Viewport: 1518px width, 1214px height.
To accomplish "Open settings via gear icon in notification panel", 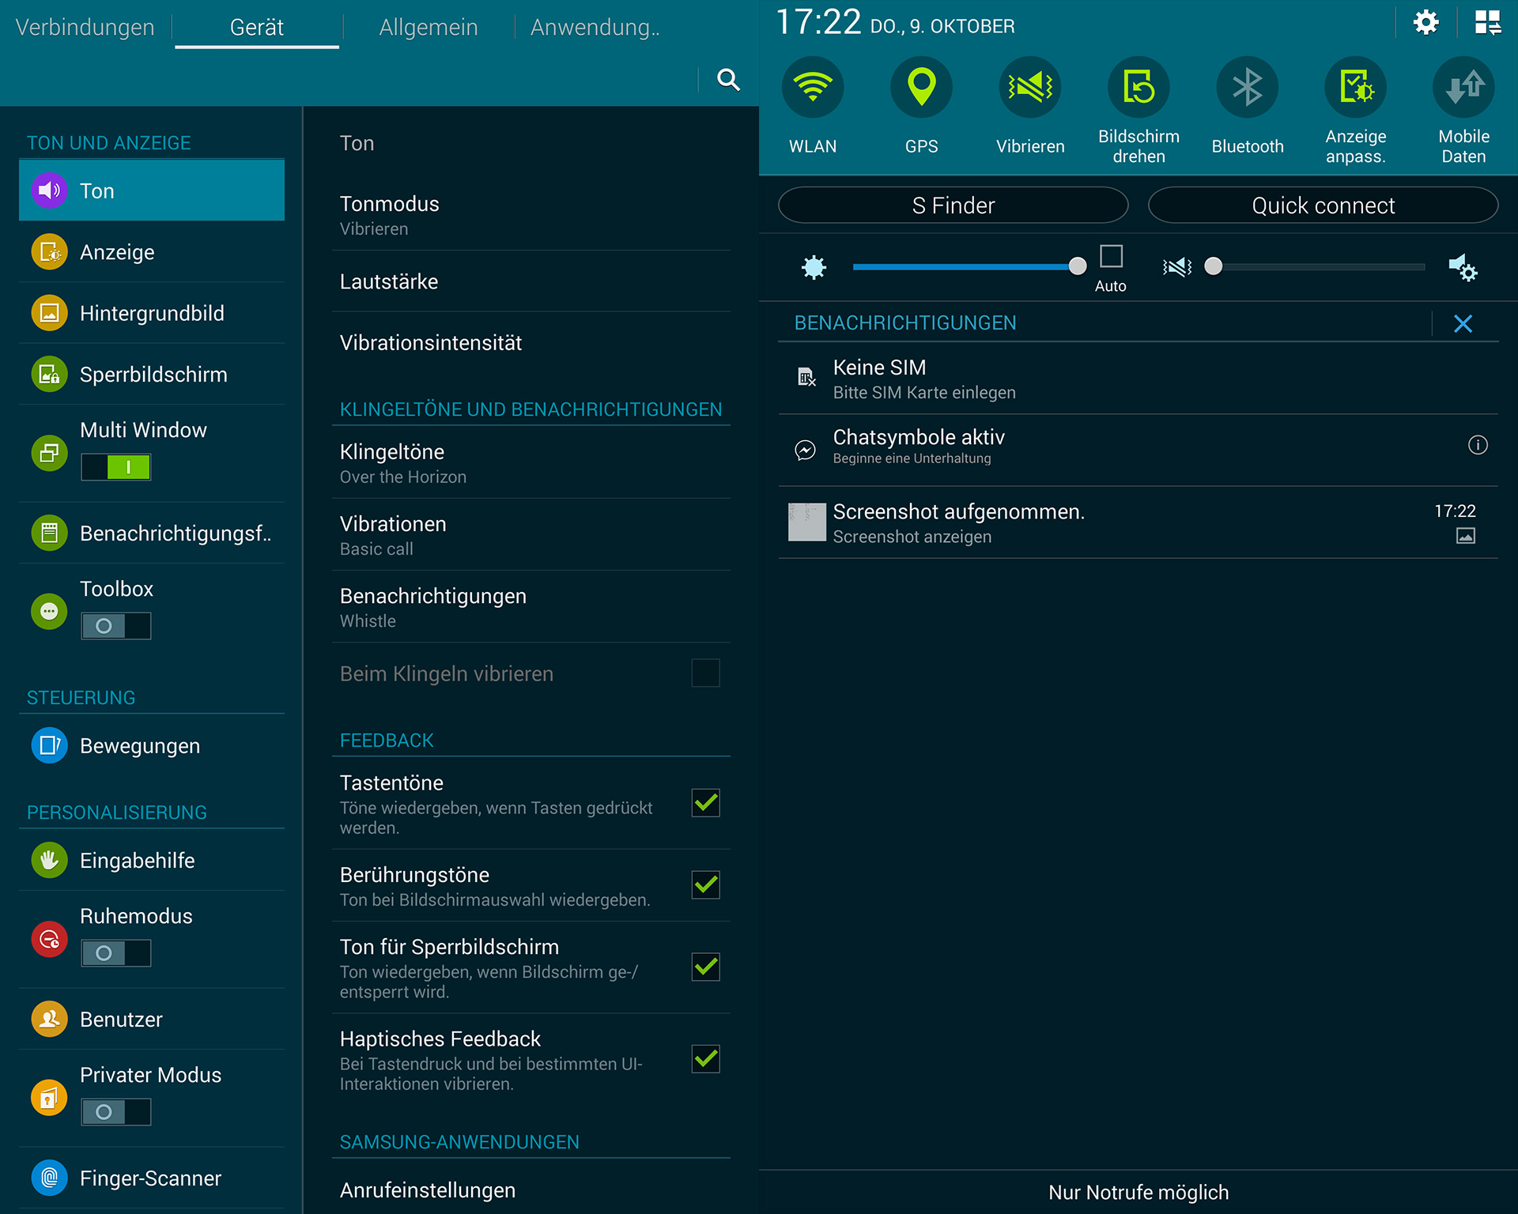I will pyautogui.click(x=1426, y=22).
